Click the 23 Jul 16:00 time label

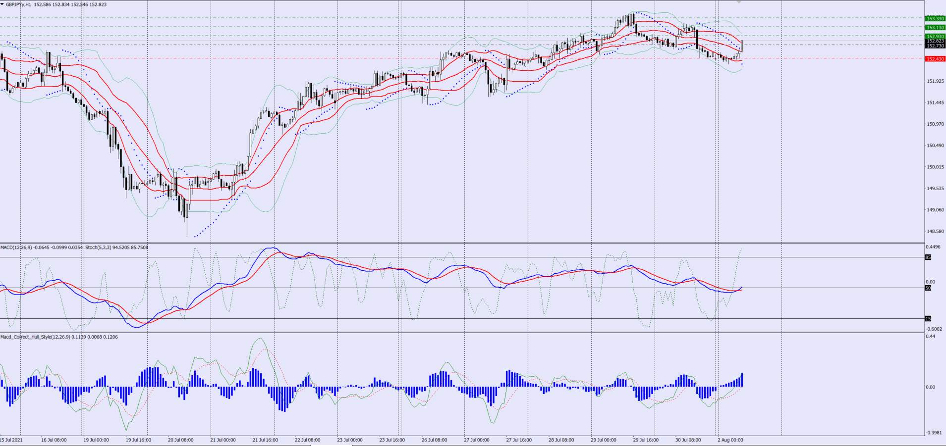392,440
